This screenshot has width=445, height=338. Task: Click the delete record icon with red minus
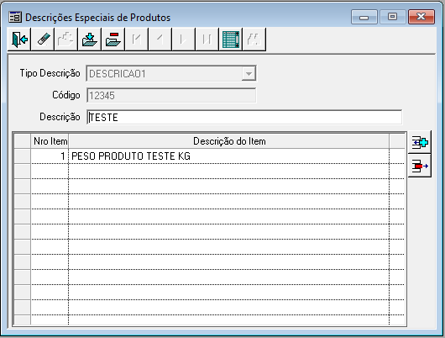pyautogui.click(x=113, y=40)
